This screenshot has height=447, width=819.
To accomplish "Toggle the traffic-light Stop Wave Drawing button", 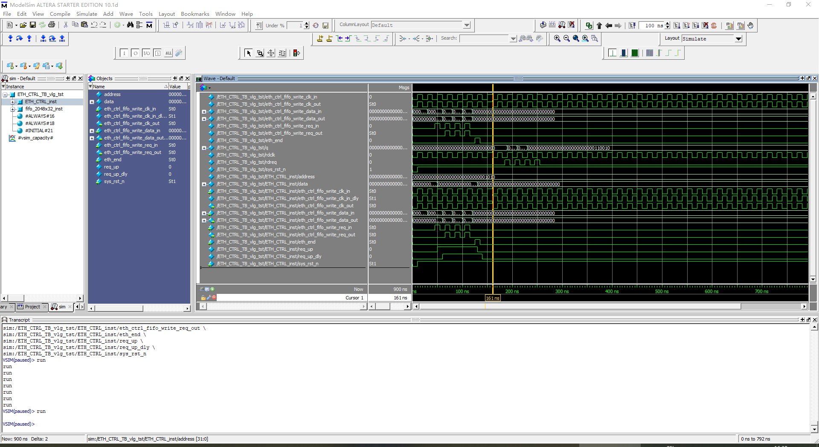I will click(x=296, y=53).
